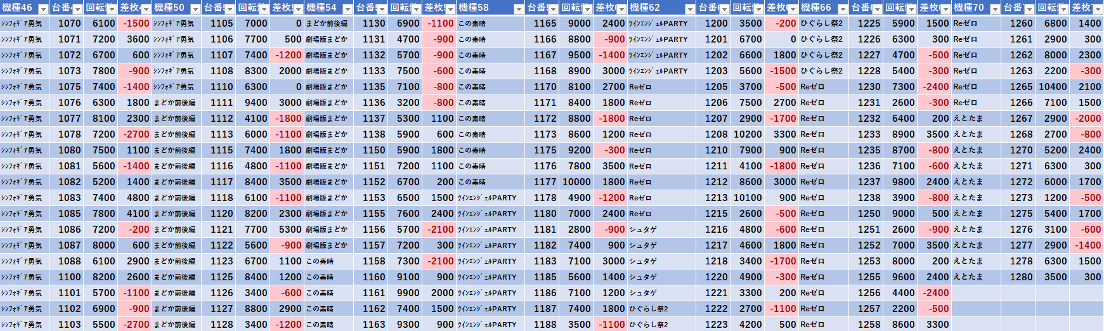
Task: Open the 回転 filter dropdown in the 機種70 group
Action: pos(1063,9)
